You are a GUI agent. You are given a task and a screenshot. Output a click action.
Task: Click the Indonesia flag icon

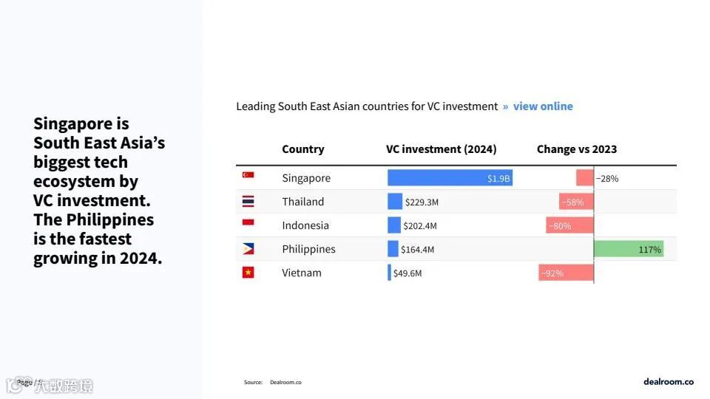click(248, 222)
